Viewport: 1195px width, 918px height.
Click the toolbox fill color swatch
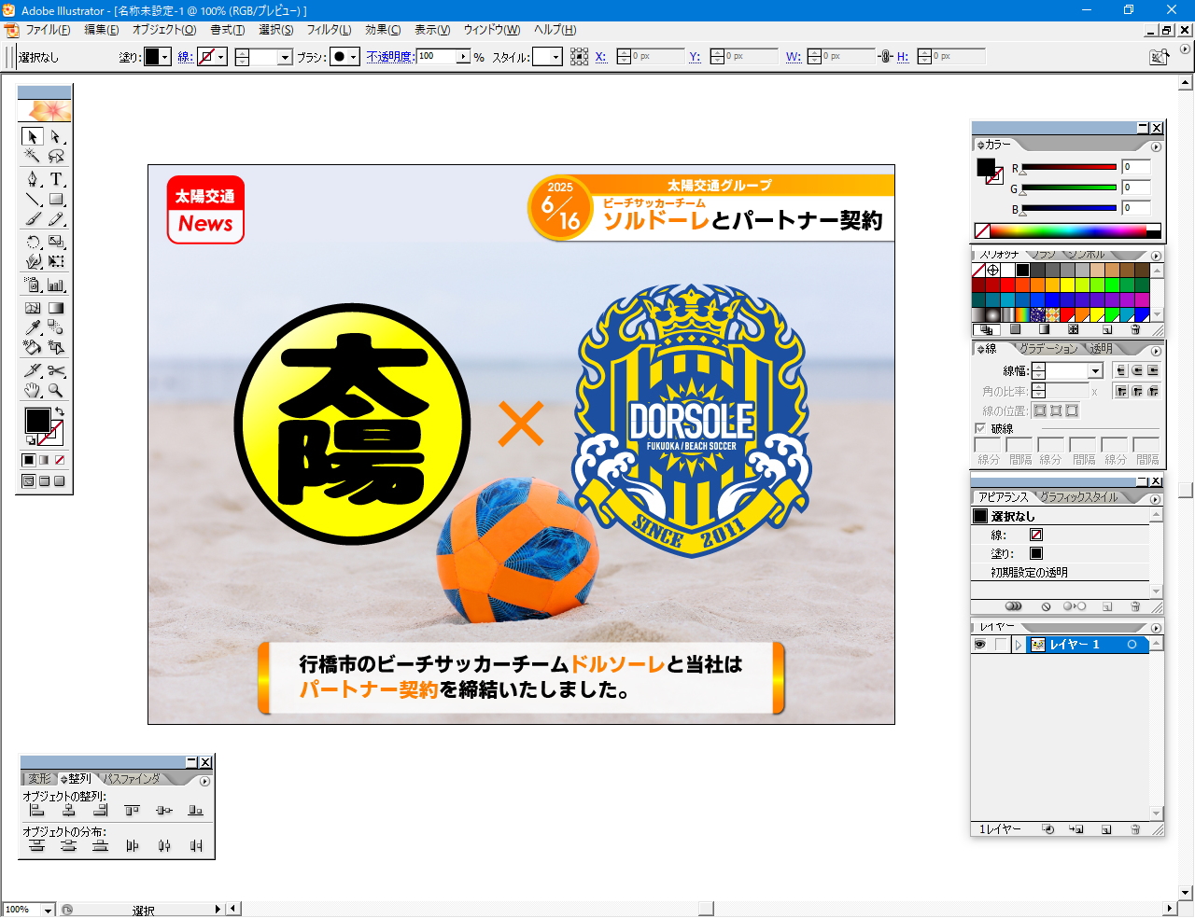[37, 421]
